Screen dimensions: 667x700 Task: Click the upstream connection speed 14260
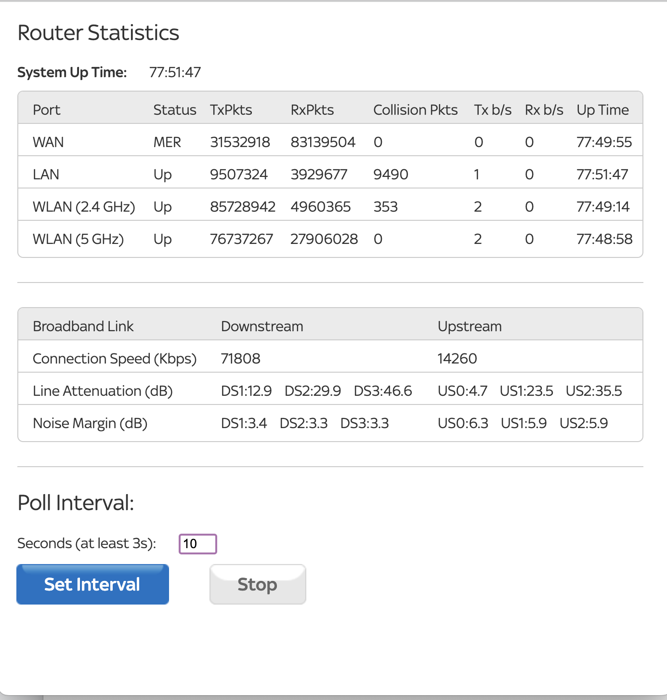457,359
